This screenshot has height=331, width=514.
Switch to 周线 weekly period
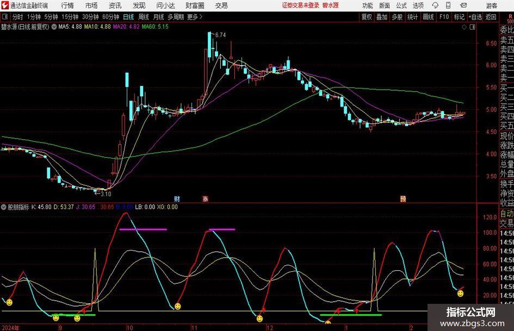tap(143, 17)
